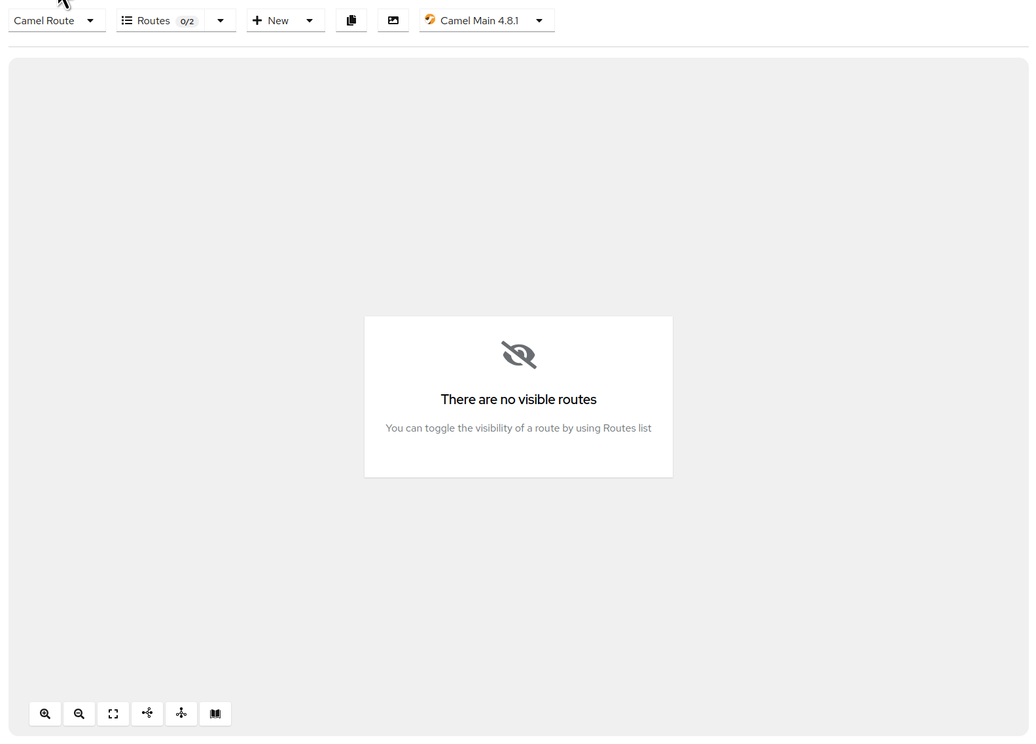Fit the diagram to screen
Screen dimensions: 1036x744
pyautogui.click(x=113, y=714)
